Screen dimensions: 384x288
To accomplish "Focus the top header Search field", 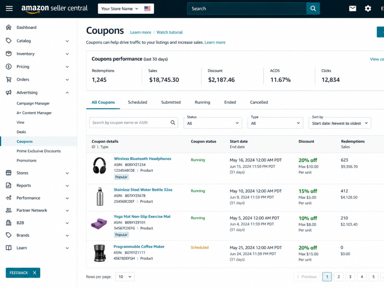I will pos(247,8).
